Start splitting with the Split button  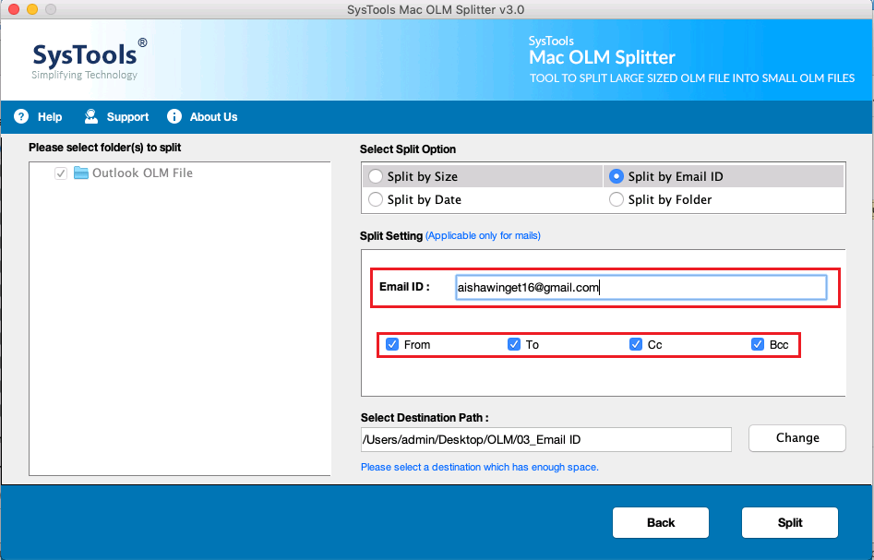click(790, 523)
